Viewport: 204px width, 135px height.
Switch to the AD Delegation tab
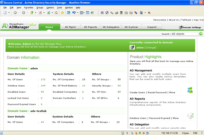(111, 27)
